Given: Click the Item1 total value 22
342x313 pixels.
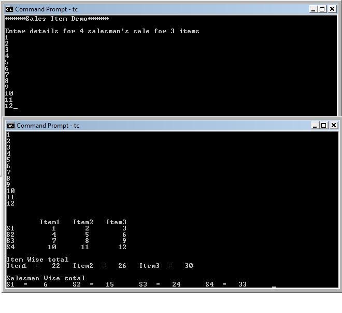Looking at the screenshot, I should [x=56, y=266].
